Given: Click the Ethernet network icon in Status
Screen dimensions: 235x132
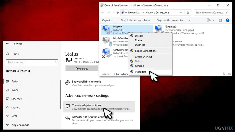Looking at the screenshot, I should tap(68, 60).
